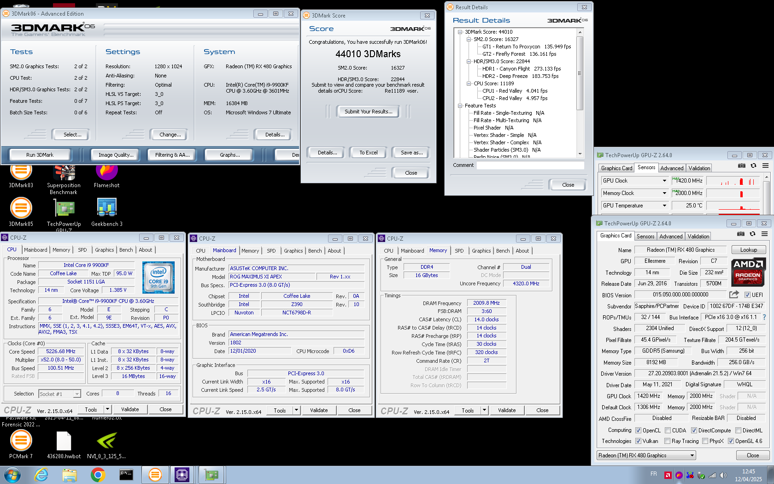Click the Result Details vertical scrollbar
774x484 pixels.
click(580, 92)
